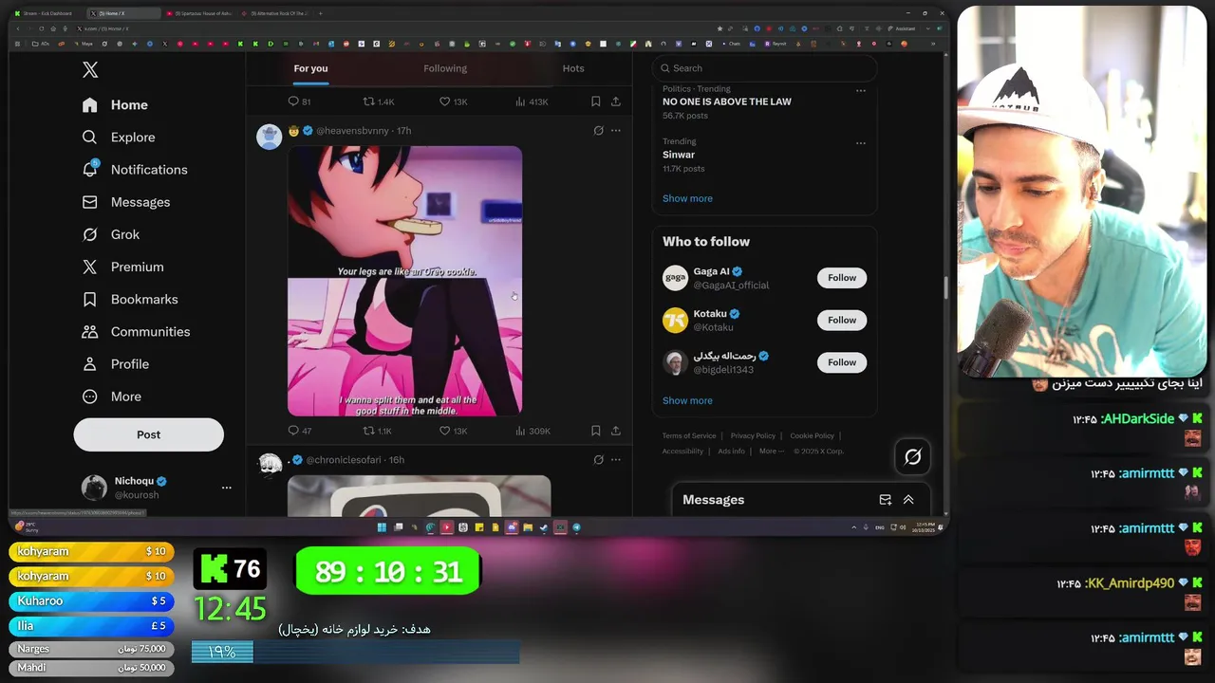The height and width of the screenshot is (683, 1215).
Task: Open trend NO ONE IS ABOVE THE LAW
Action: pos(726,102)
